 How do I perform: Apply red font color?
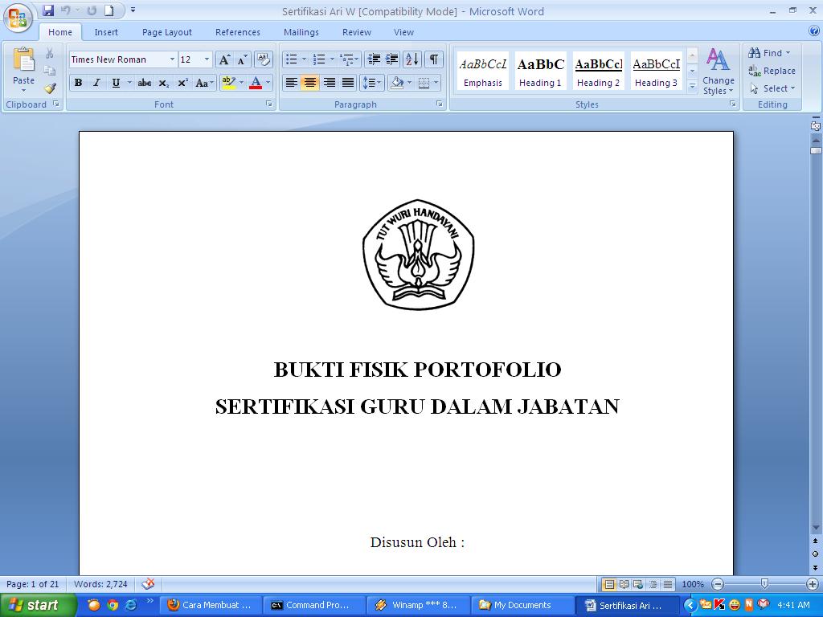256,83
